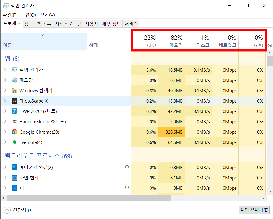Click the 작업 관리자 process icon
This screenshot has width=273, height=219.
(x=14, y=70)
